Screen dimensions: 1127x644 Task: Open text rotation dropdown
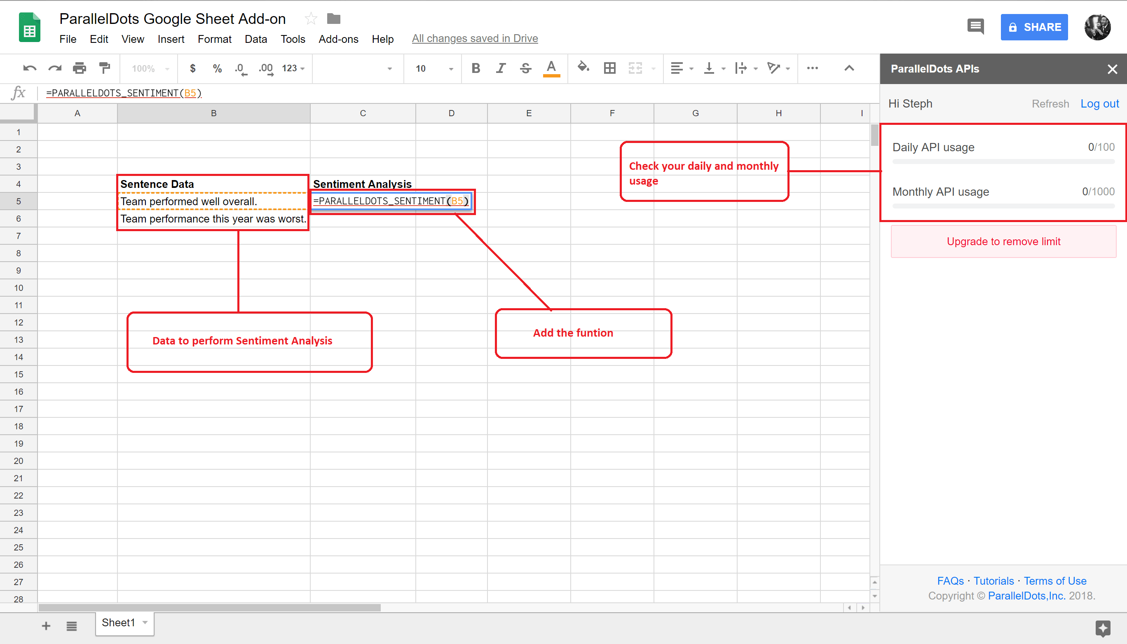pos(778,68)
